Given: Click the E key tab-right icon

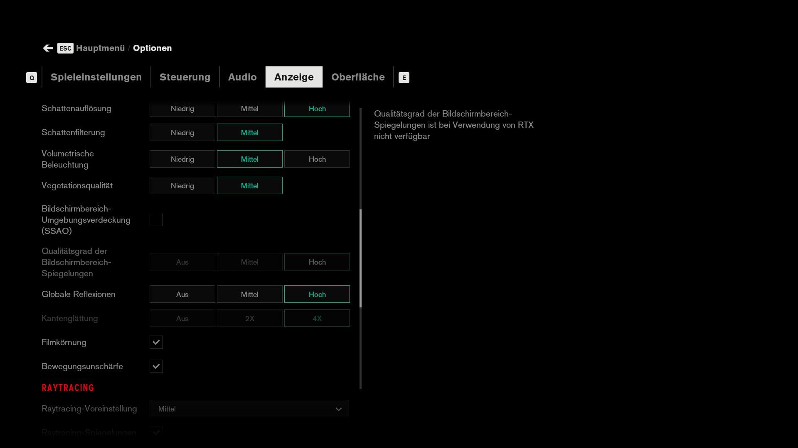Looking at the screenshot, I should (404, 78).
